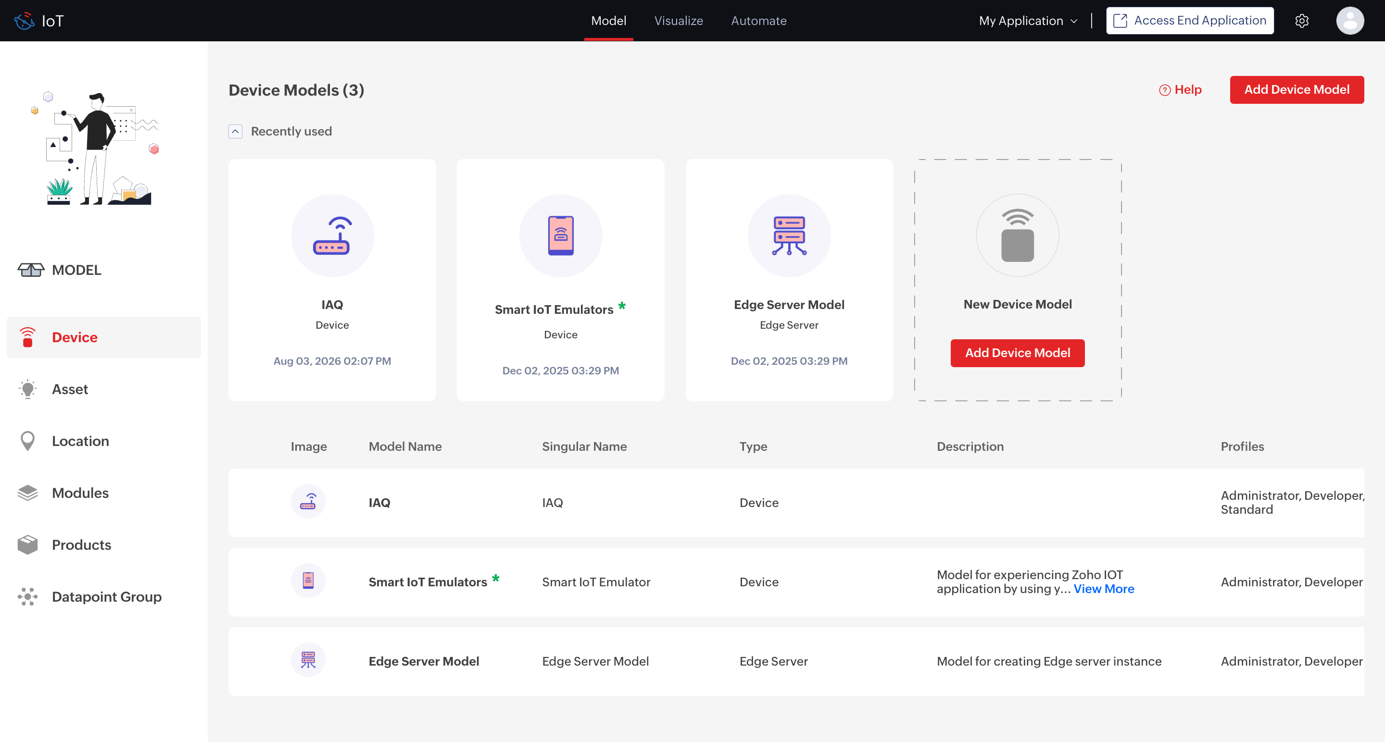Click the Description column header

[970, 446]
